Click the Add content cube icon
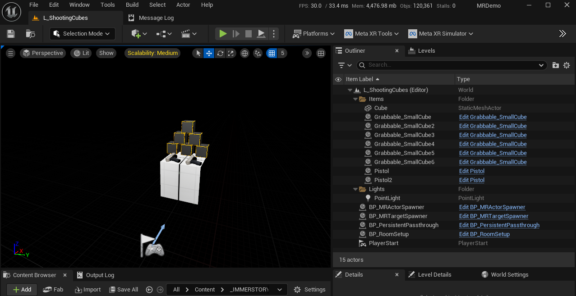The height and width of the screenshot is (296, 576). 136,34
